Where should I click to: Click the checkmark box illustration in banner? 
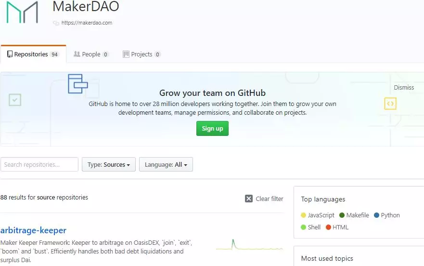click(15, 100)
